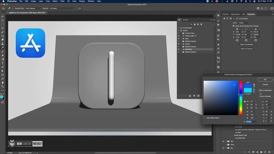Click Add to Swatches button

tap(265, 90)
